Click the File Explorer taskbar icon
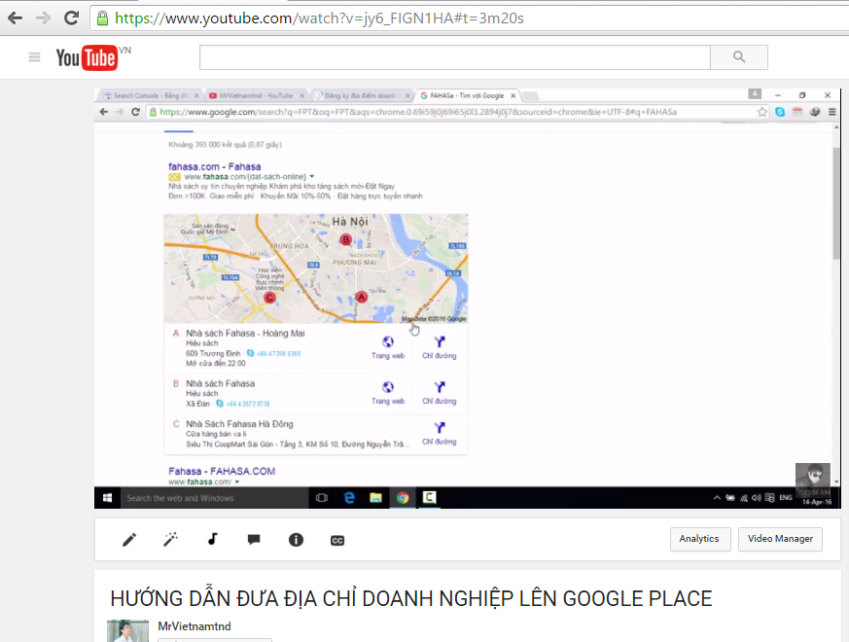 375,498
